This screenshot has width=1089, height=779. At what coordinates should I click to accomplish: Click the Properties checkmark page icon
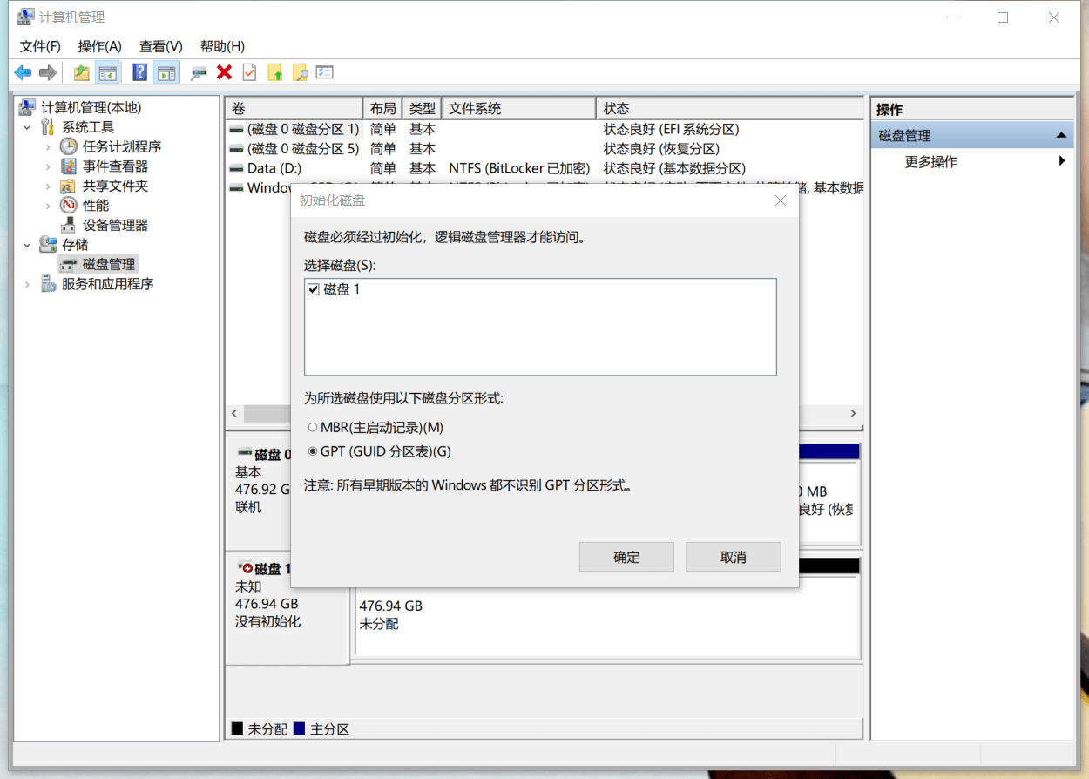(x=249, y=73)
